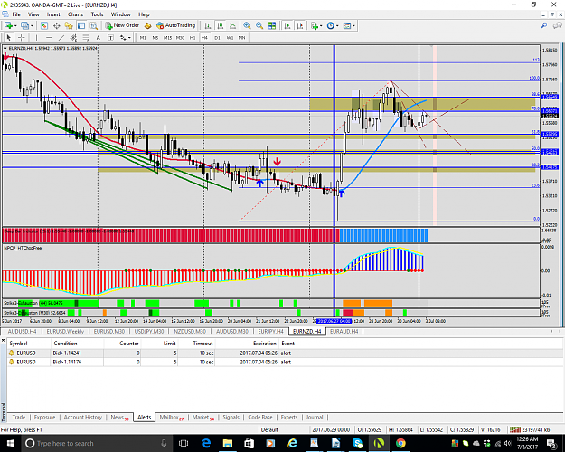Open the Indicators list icon

315,25
